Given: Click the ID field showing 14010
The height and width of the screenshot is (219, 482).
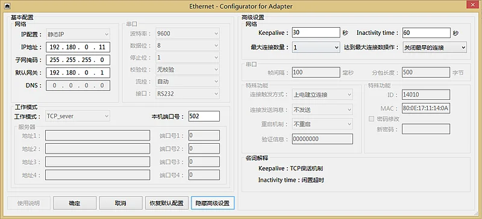Looking at the screenshot, I should 426,94.
